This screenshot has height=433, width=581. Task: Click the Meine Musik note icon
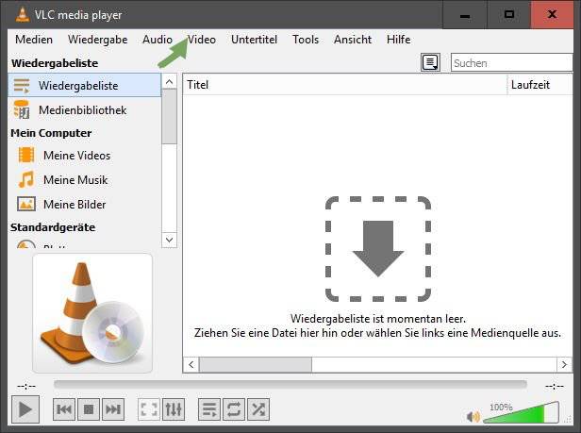[26, 179]
